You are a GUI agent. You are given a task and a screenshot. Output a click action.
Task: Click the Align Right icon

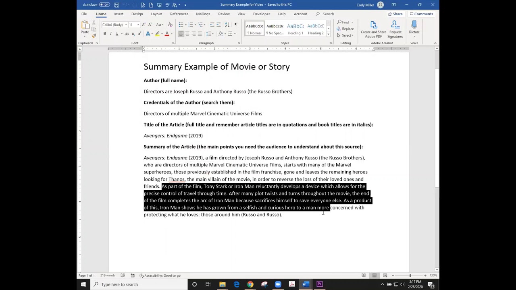(193, 34)
